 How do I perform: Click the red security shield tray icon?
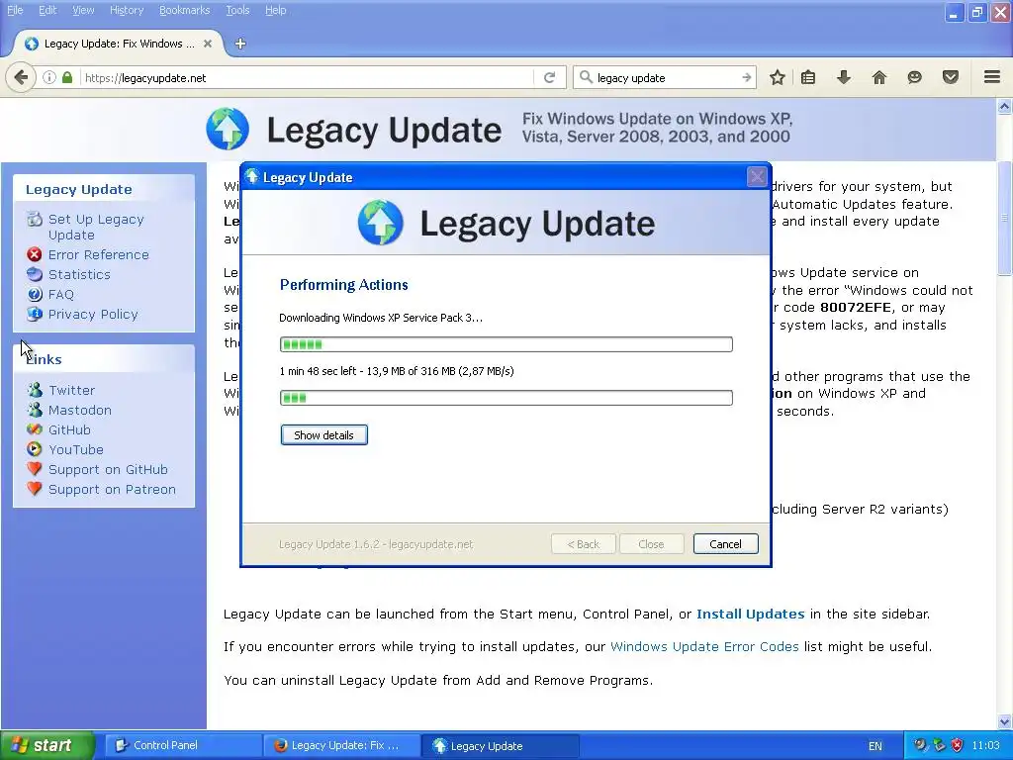tap(957, 745)
